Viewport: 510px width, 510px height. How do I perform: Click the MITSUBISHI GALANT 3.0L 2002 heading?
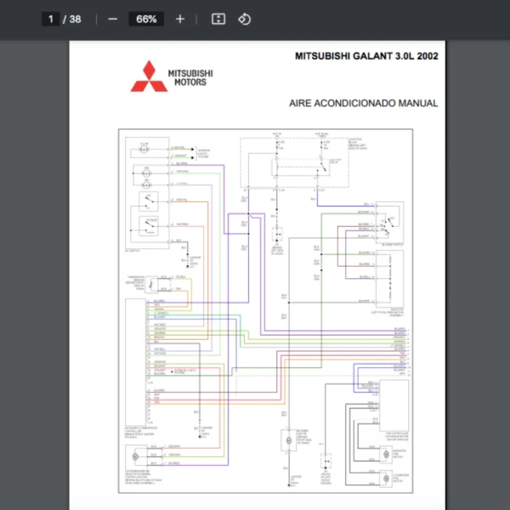(x=366, y=56)
